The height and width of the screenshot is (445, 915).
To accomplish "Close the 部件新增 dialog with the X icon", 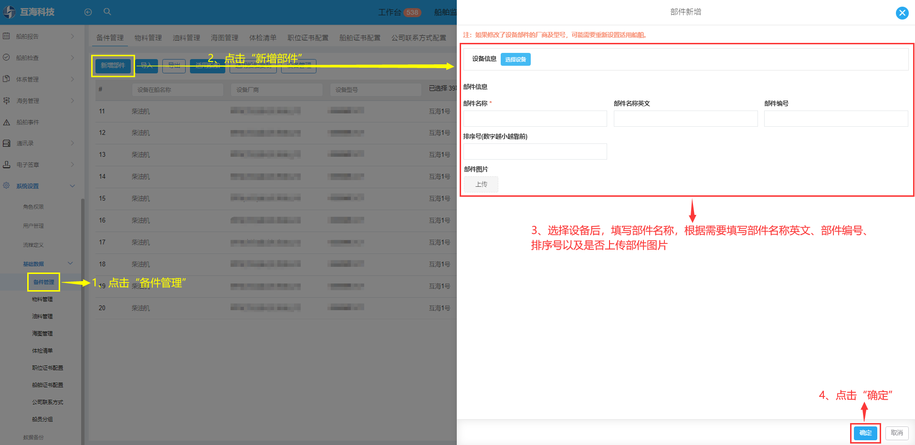I will (902, 13).
